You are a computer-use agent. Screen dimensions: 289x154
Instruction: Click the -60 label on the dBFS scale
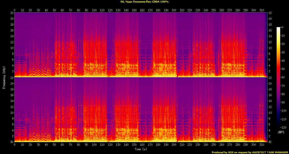click(x=283, y=77)
